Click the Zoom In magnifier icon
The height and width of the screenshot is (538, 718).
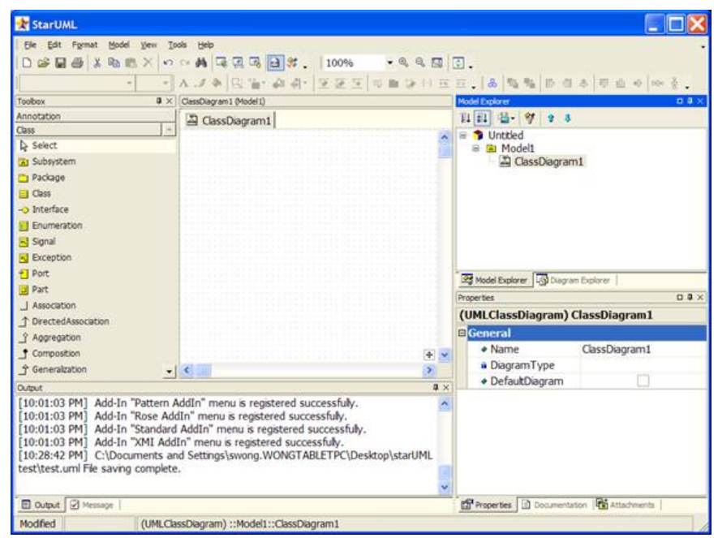(x=403, y=62)
